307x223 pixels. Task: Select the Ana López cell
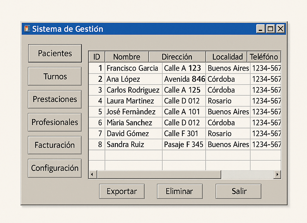[133, 79]
